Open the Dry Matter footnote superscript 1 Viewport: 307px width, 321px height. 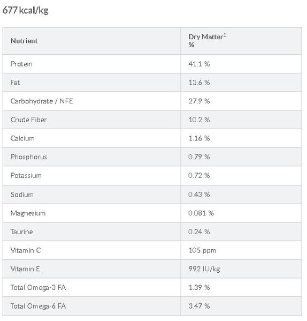(x=225, y=35)
